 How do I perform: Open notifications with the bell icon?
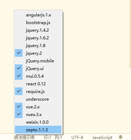point(121,137)
